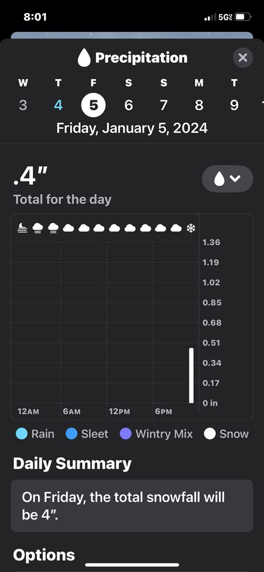Select Friday 5 circled date
Image resolution: width=264 pixels, height=572 pixels.
click(x=93, y=105)
